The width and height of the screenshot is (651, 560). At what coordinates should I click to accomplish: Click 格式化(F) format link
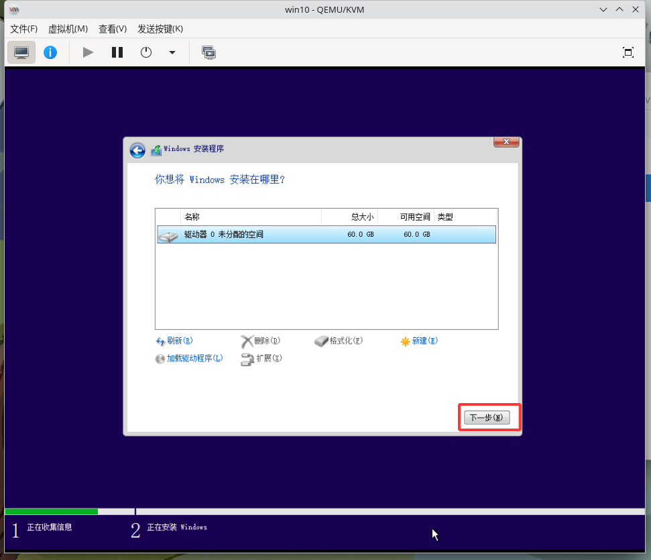point(339,341)
